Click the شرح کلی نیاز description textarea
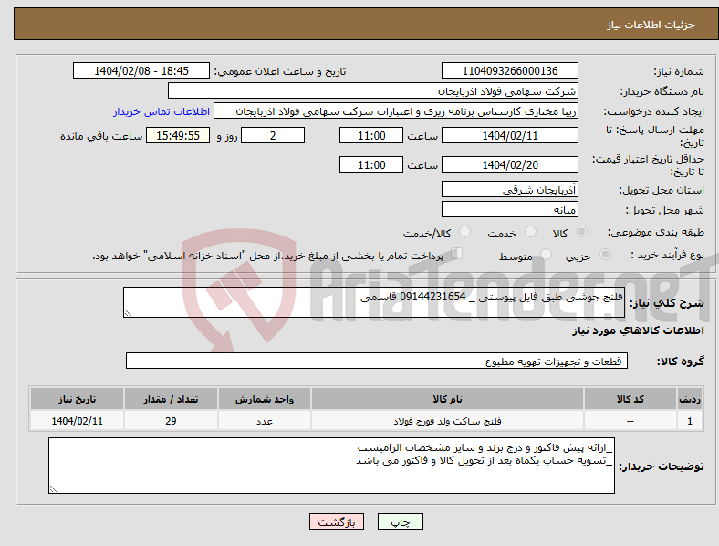This screenshot has width=719, height=546. 374,302
